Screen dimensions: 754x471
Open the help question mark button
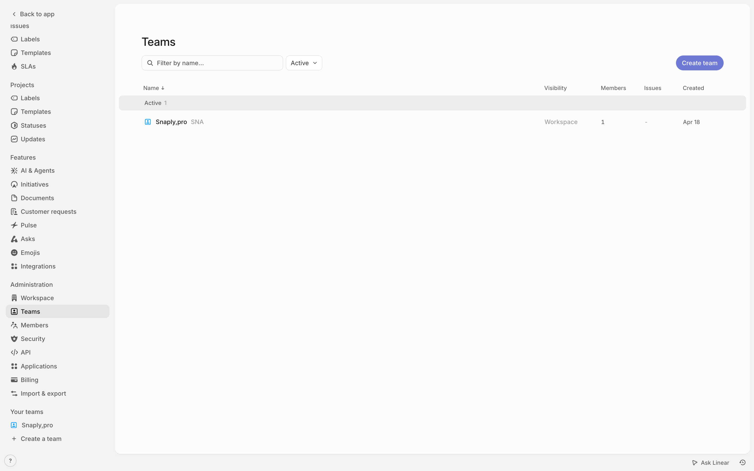click(10, 461)
